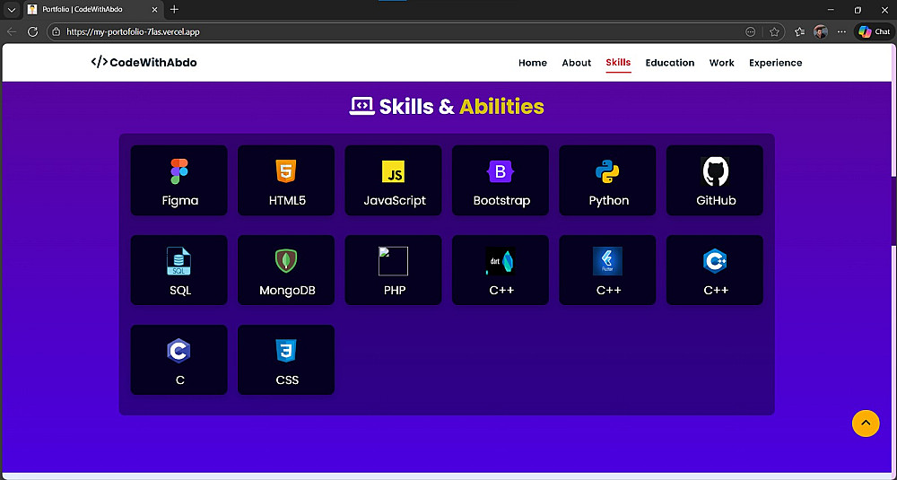Click the blue C++ hexagon icon

click(715, 261)
